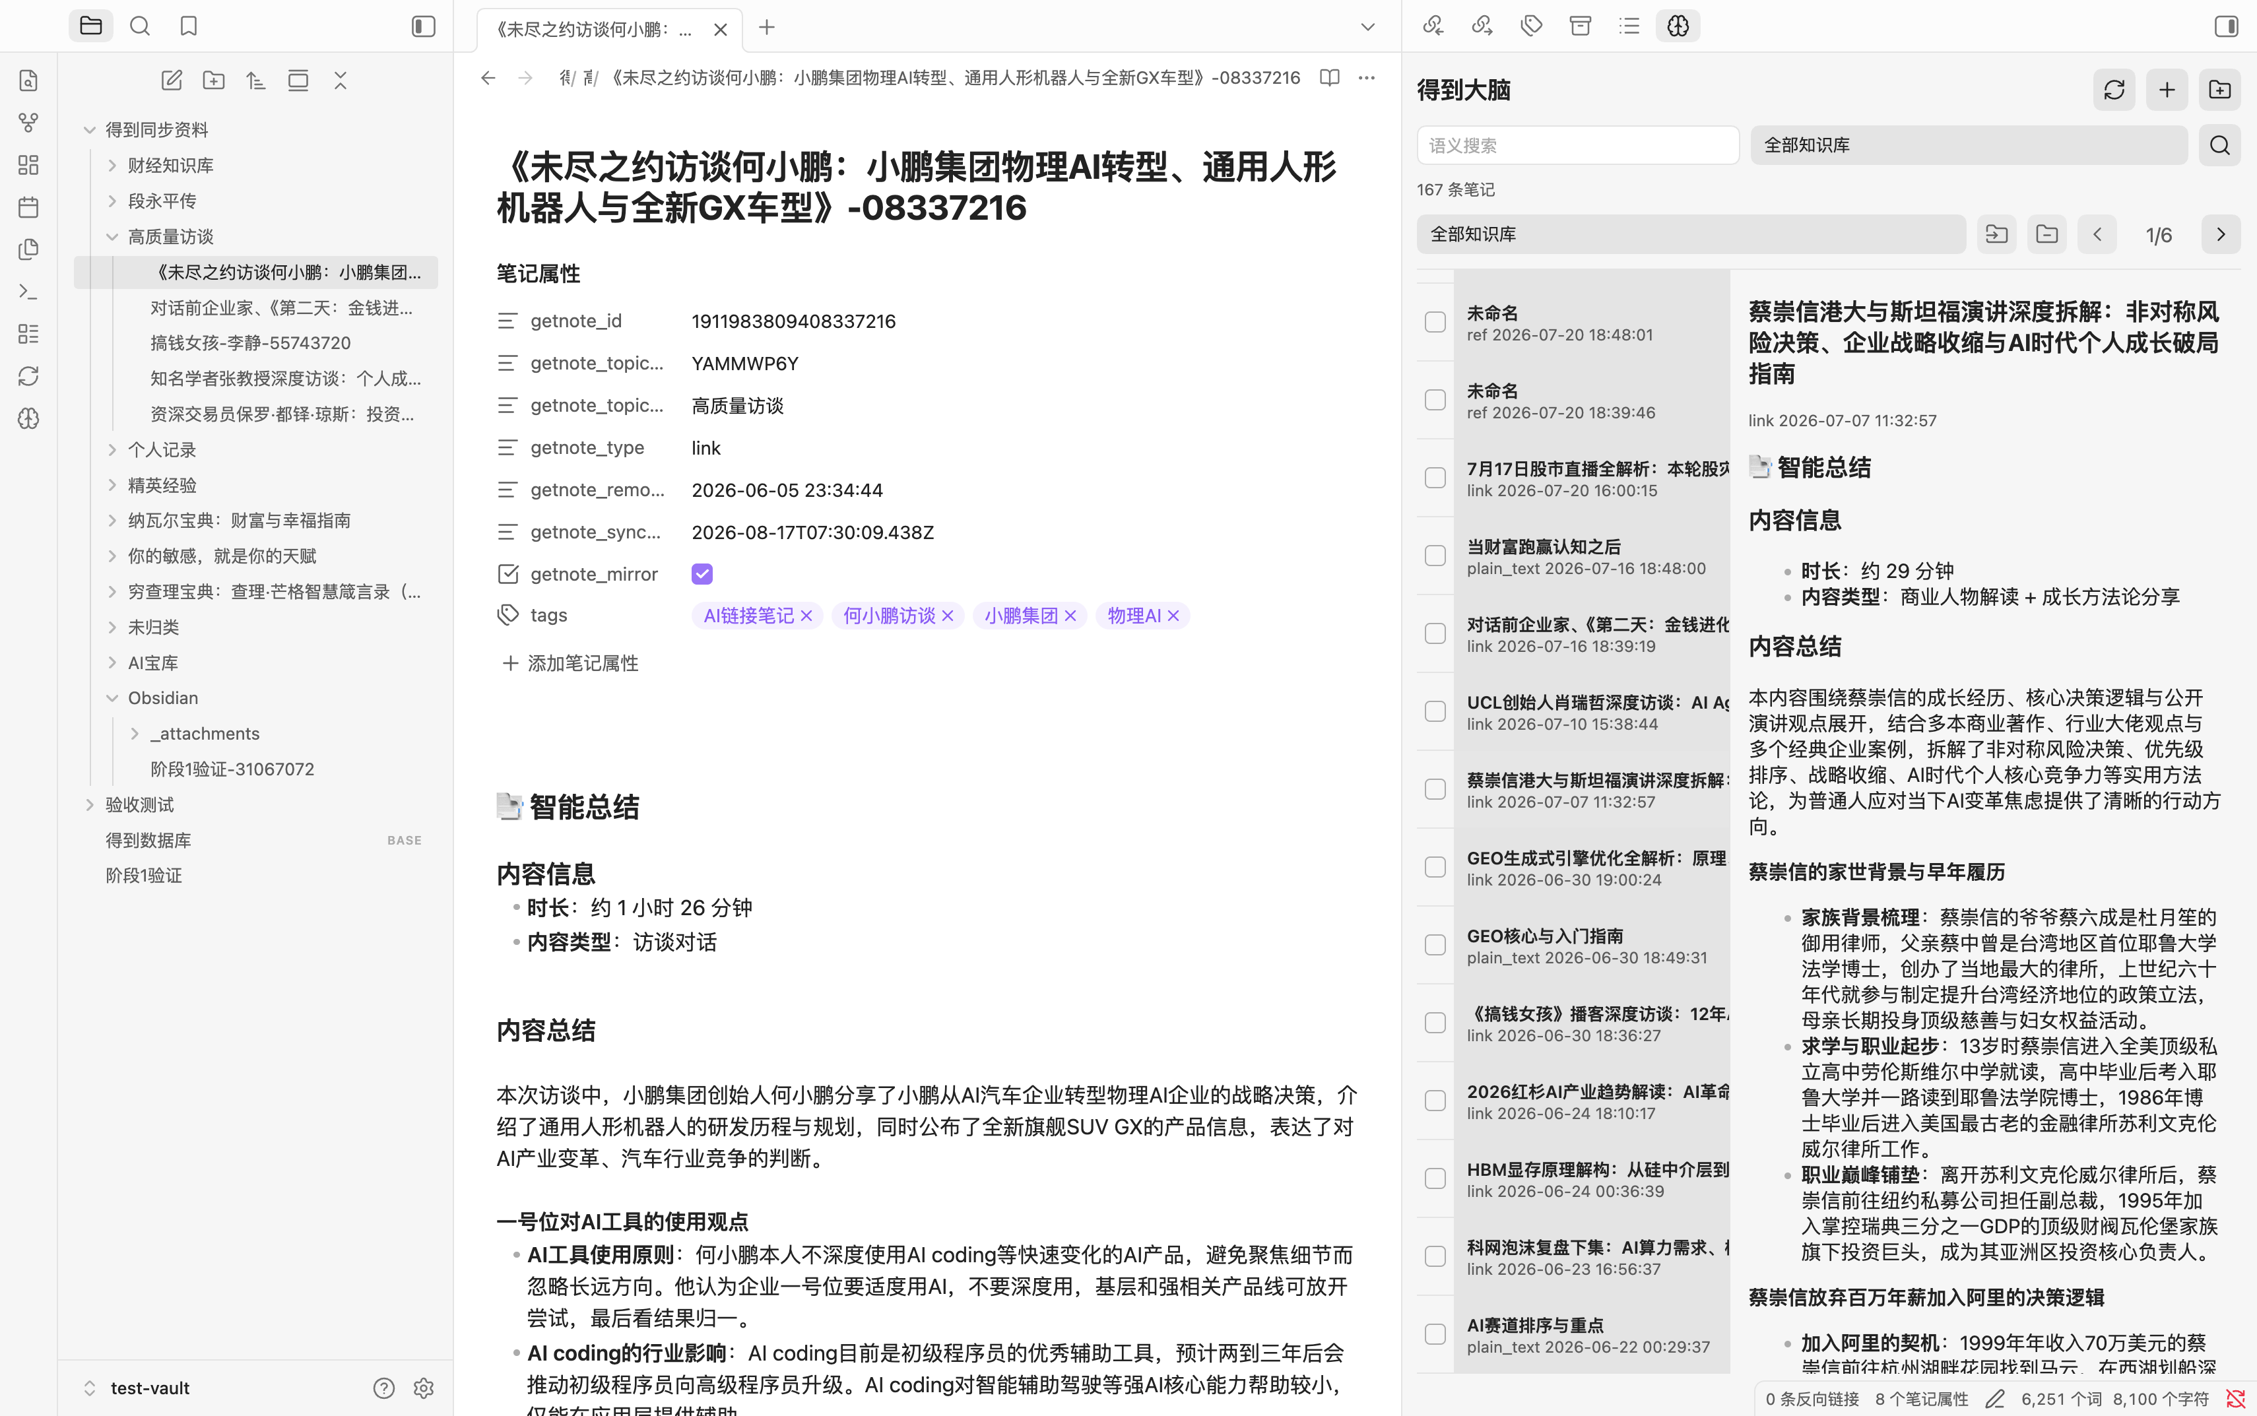Go to next page of notes
The width and height of the screenshot is (2257, 1416).
[2219, 234]
